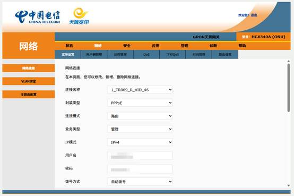This screenshot has height=196, width=294.
Task: Open the 诊断 main menu
Action: point(213,46)
